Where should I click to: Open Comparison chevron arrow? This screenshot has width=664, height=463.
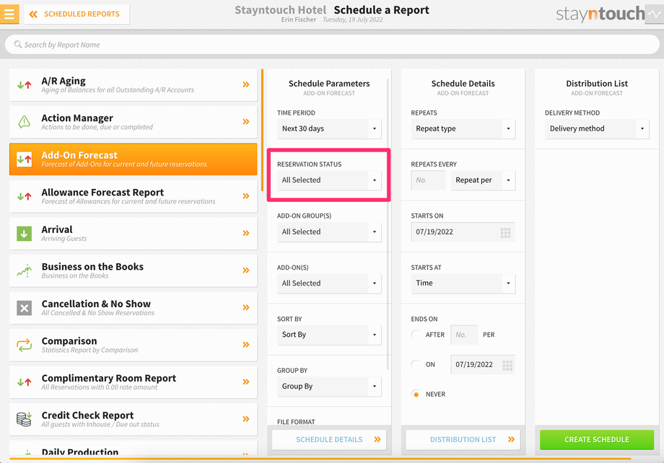click(246, 345)
